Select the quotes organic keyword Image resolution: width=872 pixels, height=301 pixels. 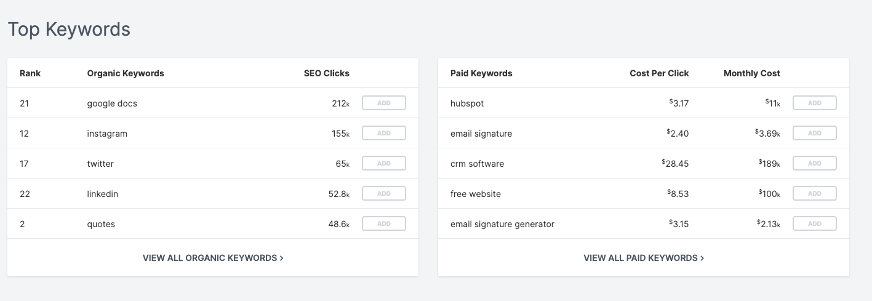coord(101,224)
